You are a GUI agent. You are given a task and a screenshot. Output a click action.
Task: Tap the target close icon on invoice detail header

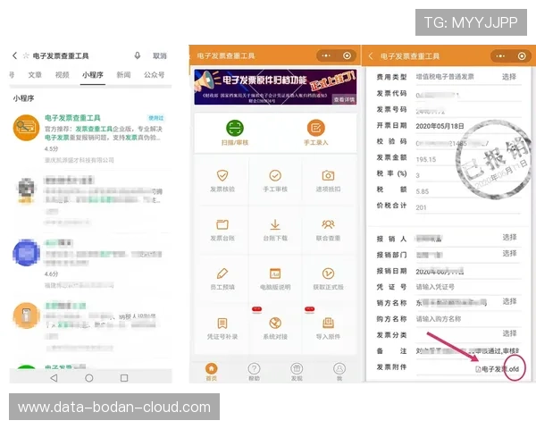(x=522, y=55)
